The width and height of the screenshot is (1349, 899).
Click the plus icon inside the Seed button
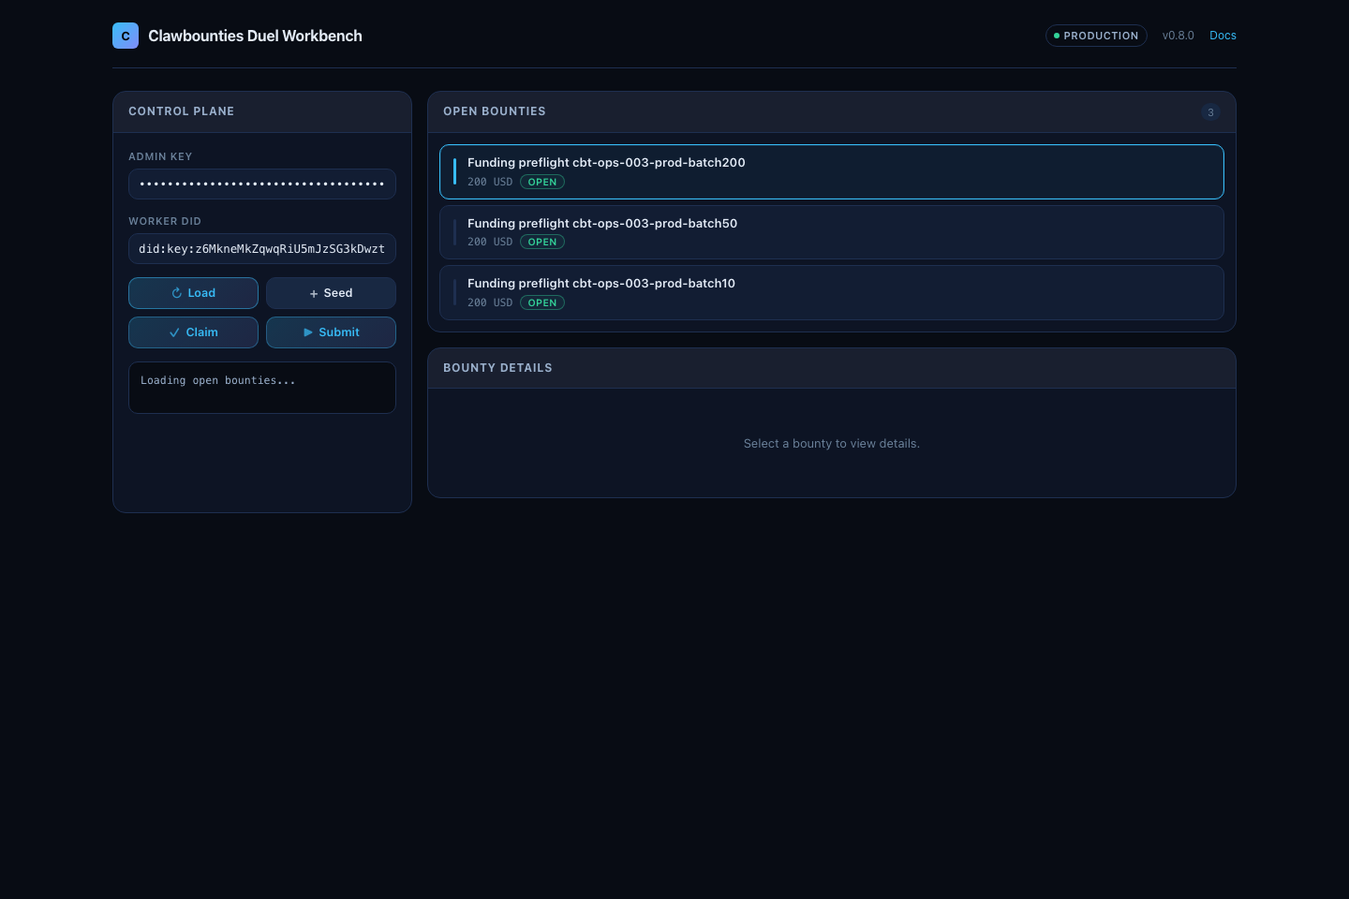pos(314,293)
